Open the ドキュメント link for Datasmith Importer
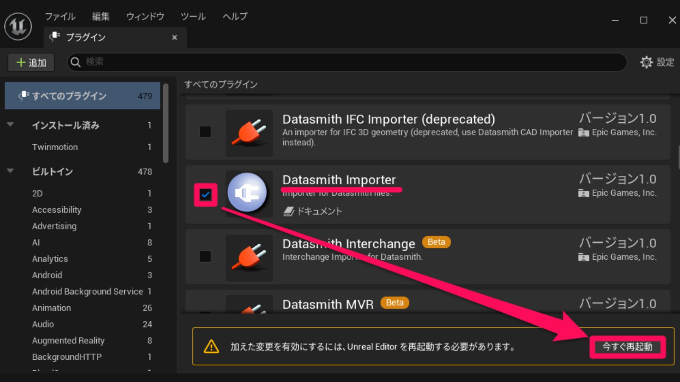The width and height of the screenshot is (680, 382). pos(319,212)
